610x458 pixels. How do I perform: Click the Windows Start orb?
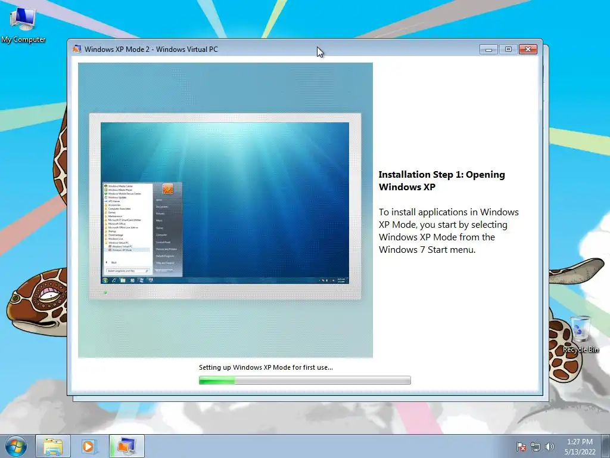[x=16, y=446]
